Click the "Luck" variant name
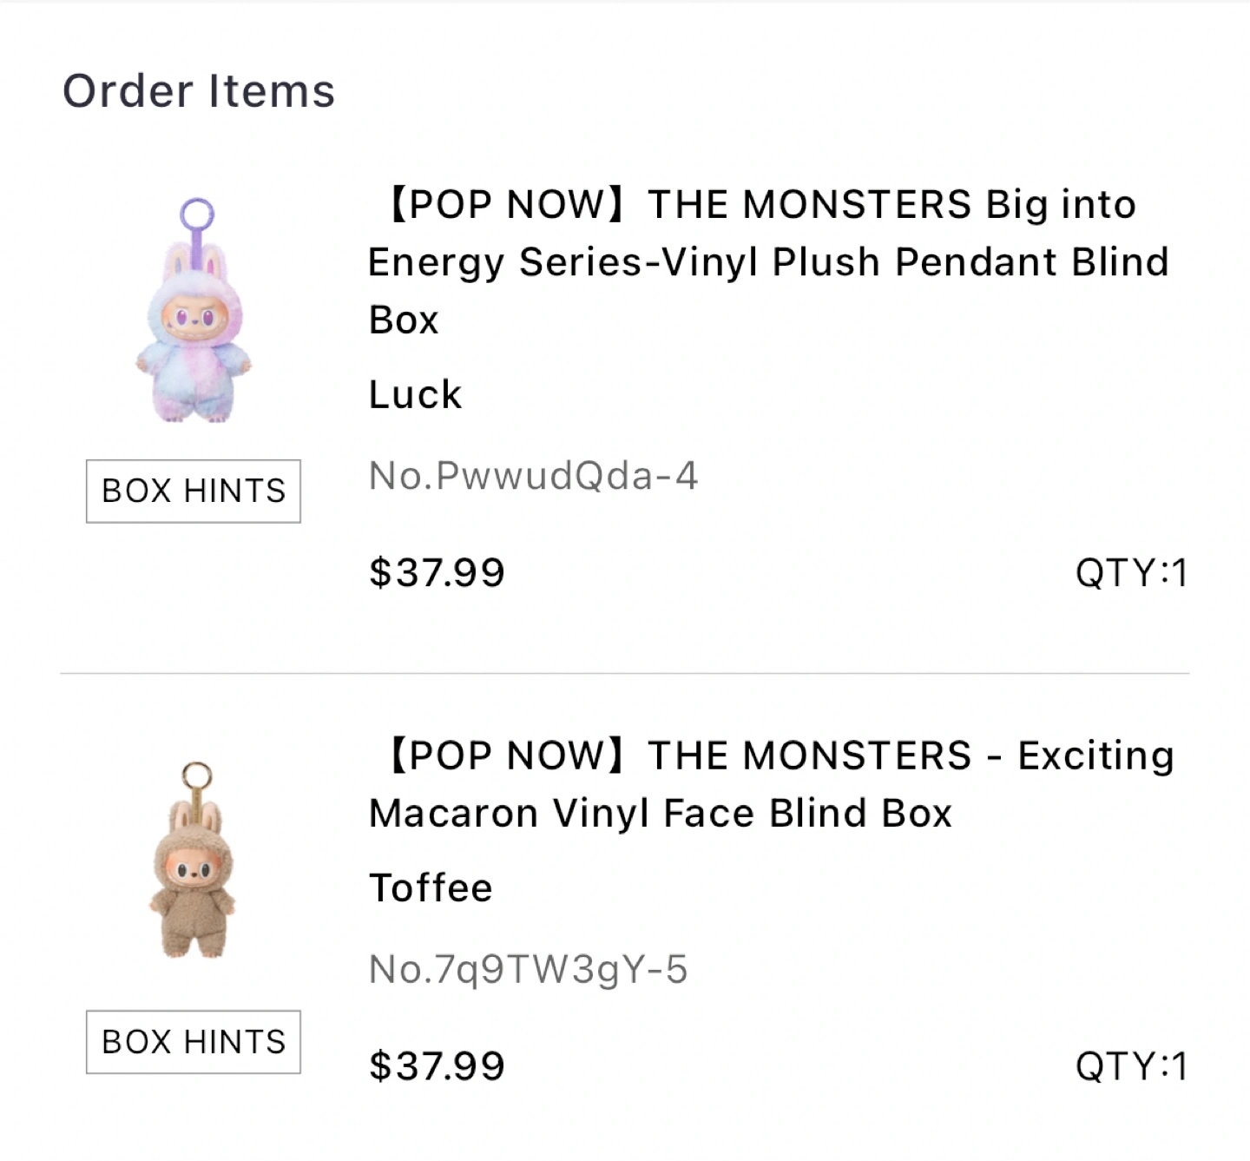Image resolution: width=1250 pixels, height=1161 pixels. tap(415, 395)
